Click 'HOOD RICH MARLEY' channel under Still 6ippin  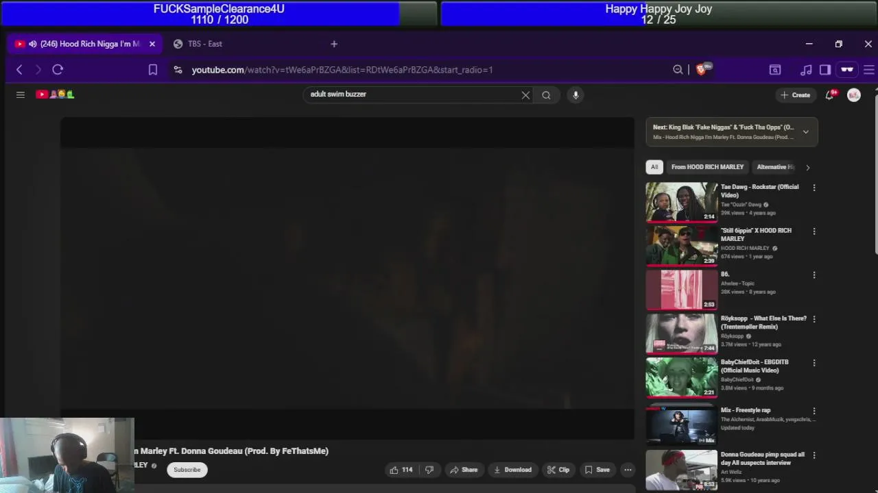click(x=745, y=249)
